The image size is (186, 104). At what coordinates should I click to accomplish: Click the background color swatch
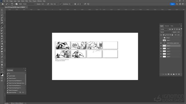(3, 75)
